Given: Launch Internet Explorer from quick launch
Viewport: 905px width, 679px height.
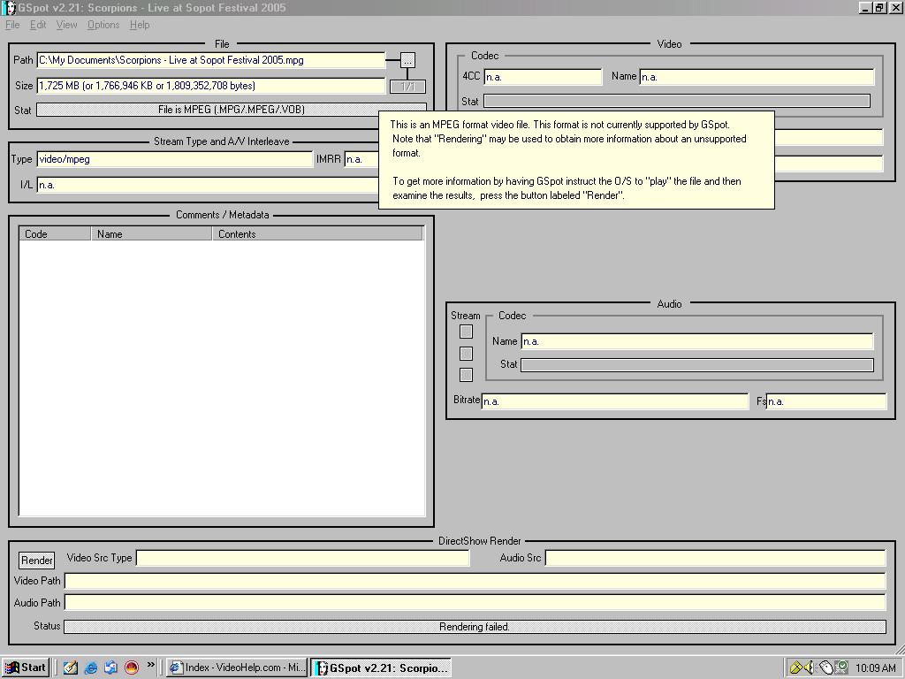Looking at the screenshot, I should tap(91, 668).
